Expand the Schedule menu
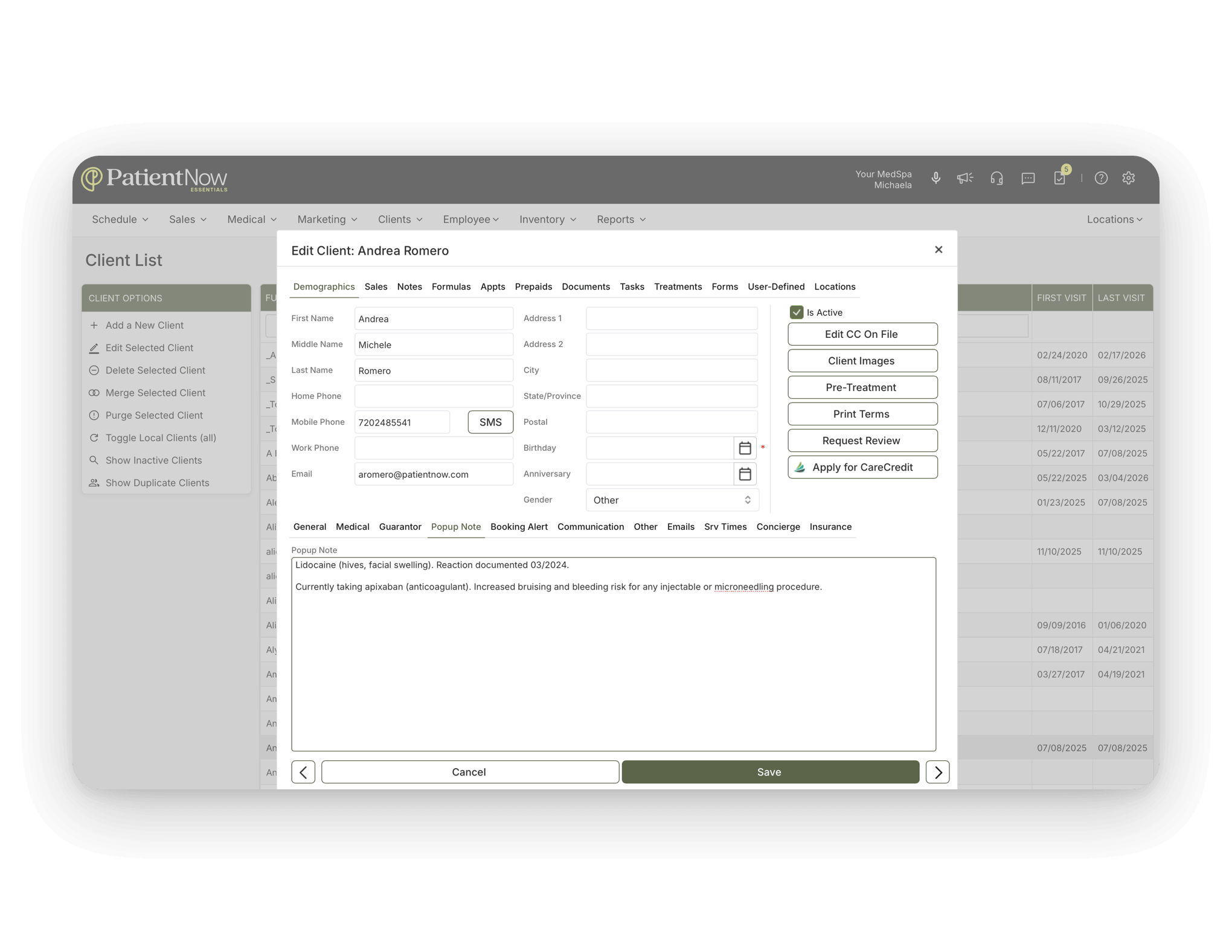 (120, 219)
